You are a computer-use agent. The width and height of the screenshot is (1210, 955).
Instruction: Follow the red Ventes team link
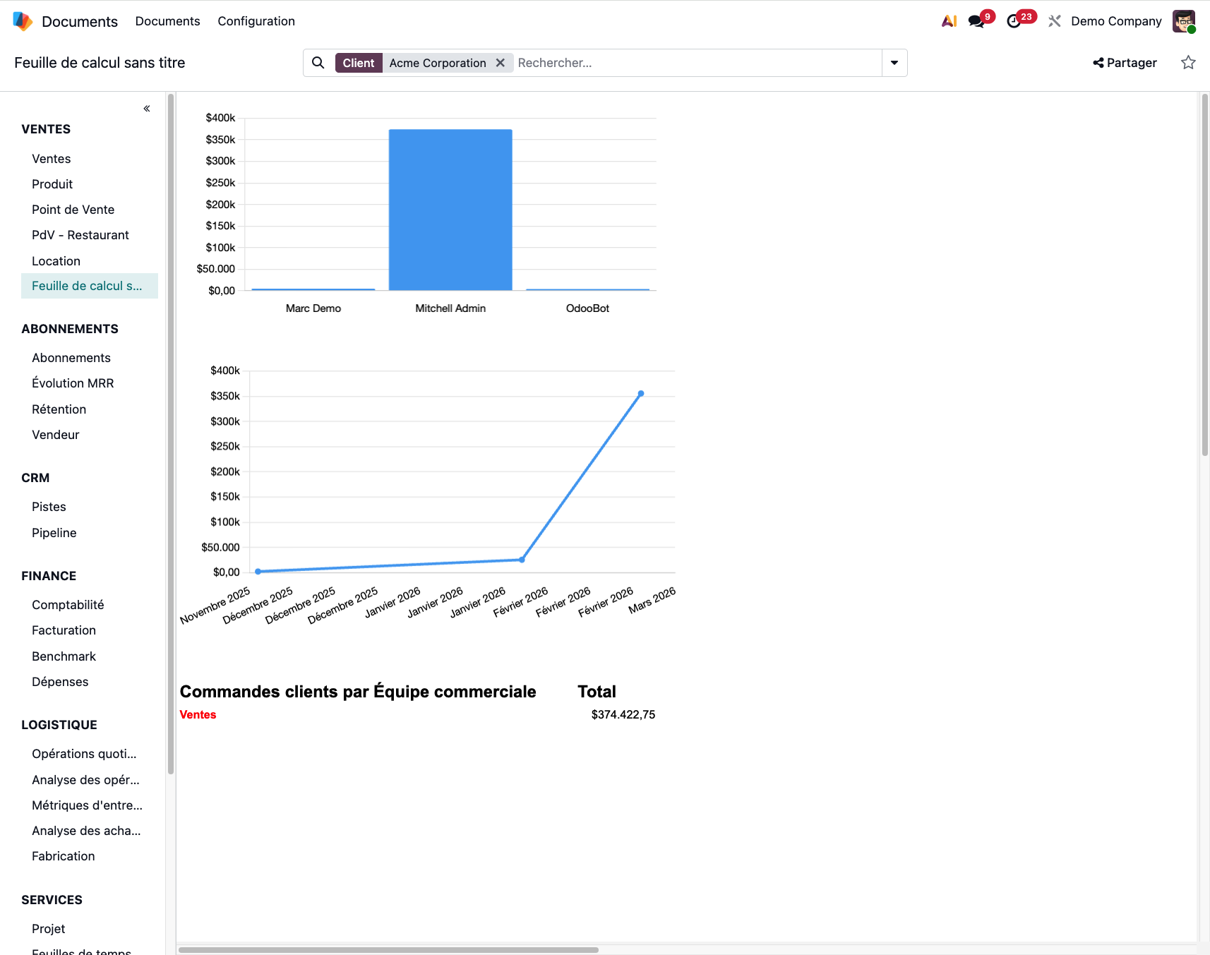pyautogui.click(x=198, y=714)
